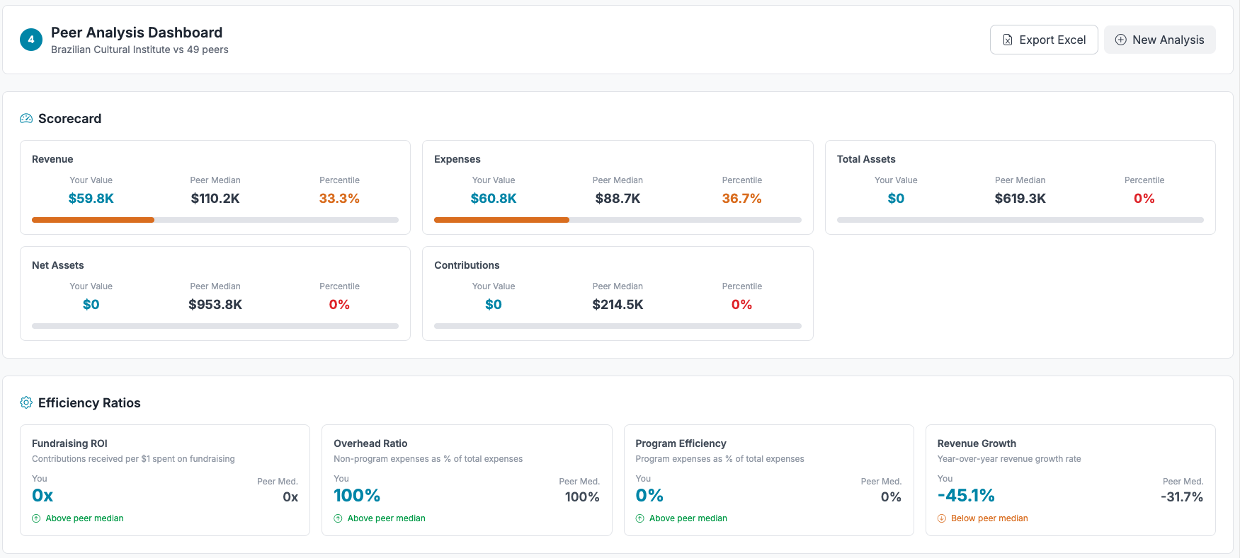1240x558 pixels.
Task: Click the Revenue Growth value -45.1%
Action: point(966,496)
